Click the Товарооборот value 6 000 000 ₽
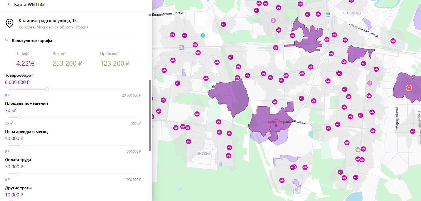The image size is (421, 201). pyautogui.click(x=17, y=82)
